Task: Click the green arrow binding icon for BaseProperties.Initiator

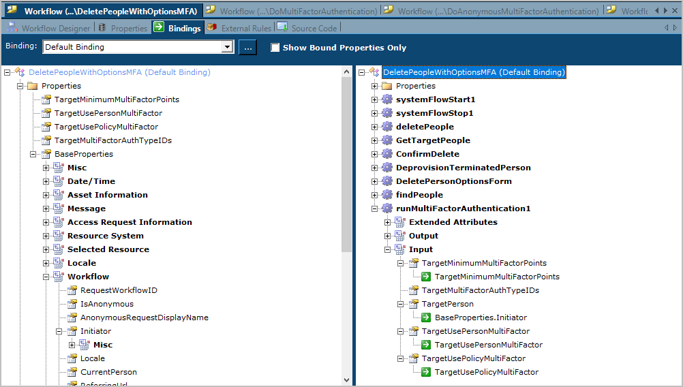Action: point(426,318)
